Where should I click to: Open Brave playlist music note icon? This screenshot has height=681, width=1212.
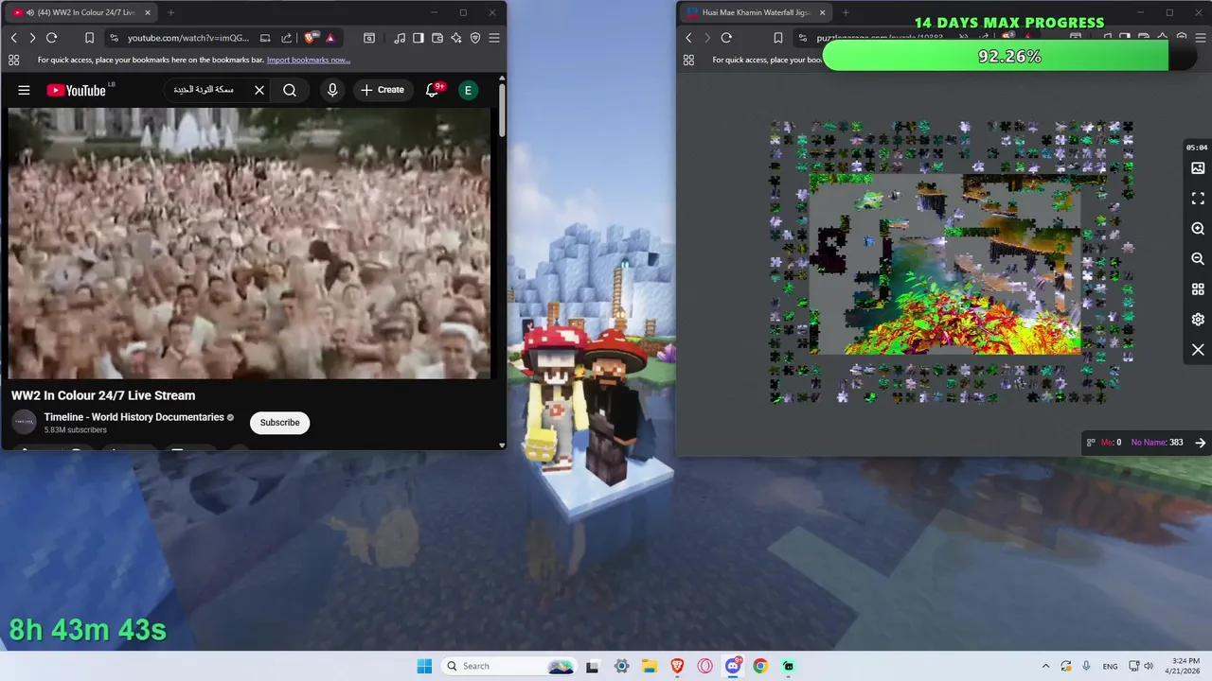(400, 38)
